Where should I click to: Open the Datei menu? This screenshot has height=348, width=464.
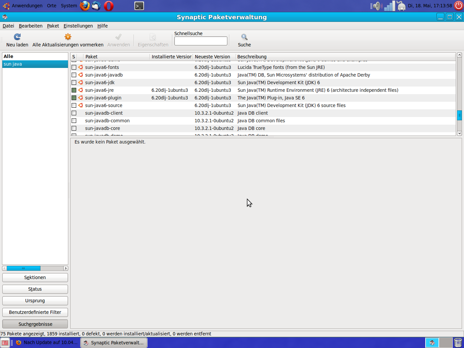tap(8, 26)
